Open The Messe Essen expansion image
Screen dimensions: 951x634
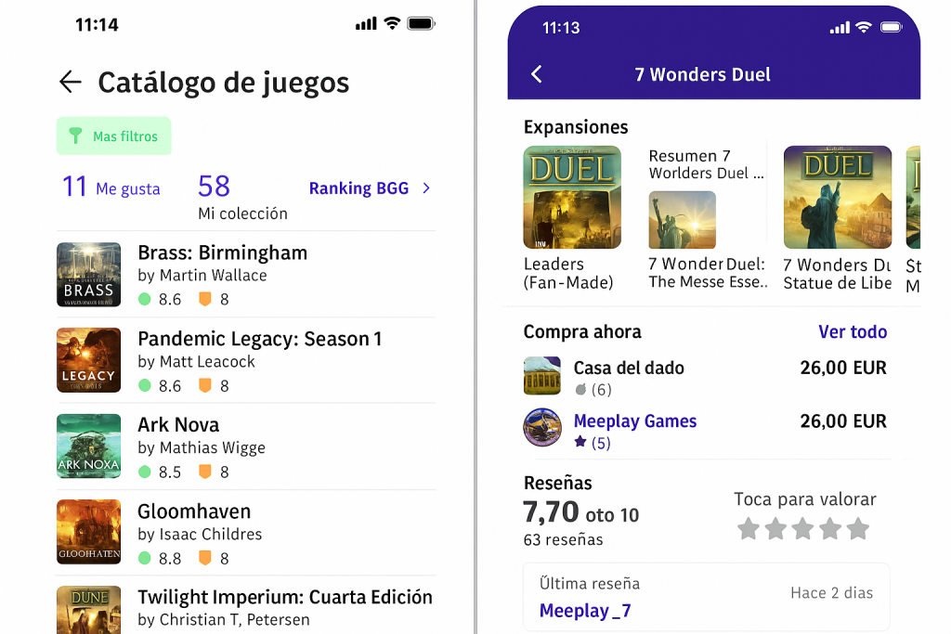pos(683,220)
